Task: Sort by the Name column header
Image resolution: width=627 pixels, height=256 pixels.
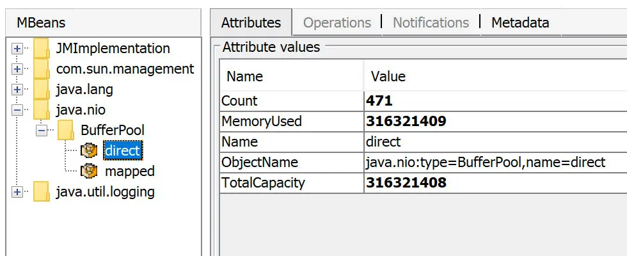Action: [292, 76]
